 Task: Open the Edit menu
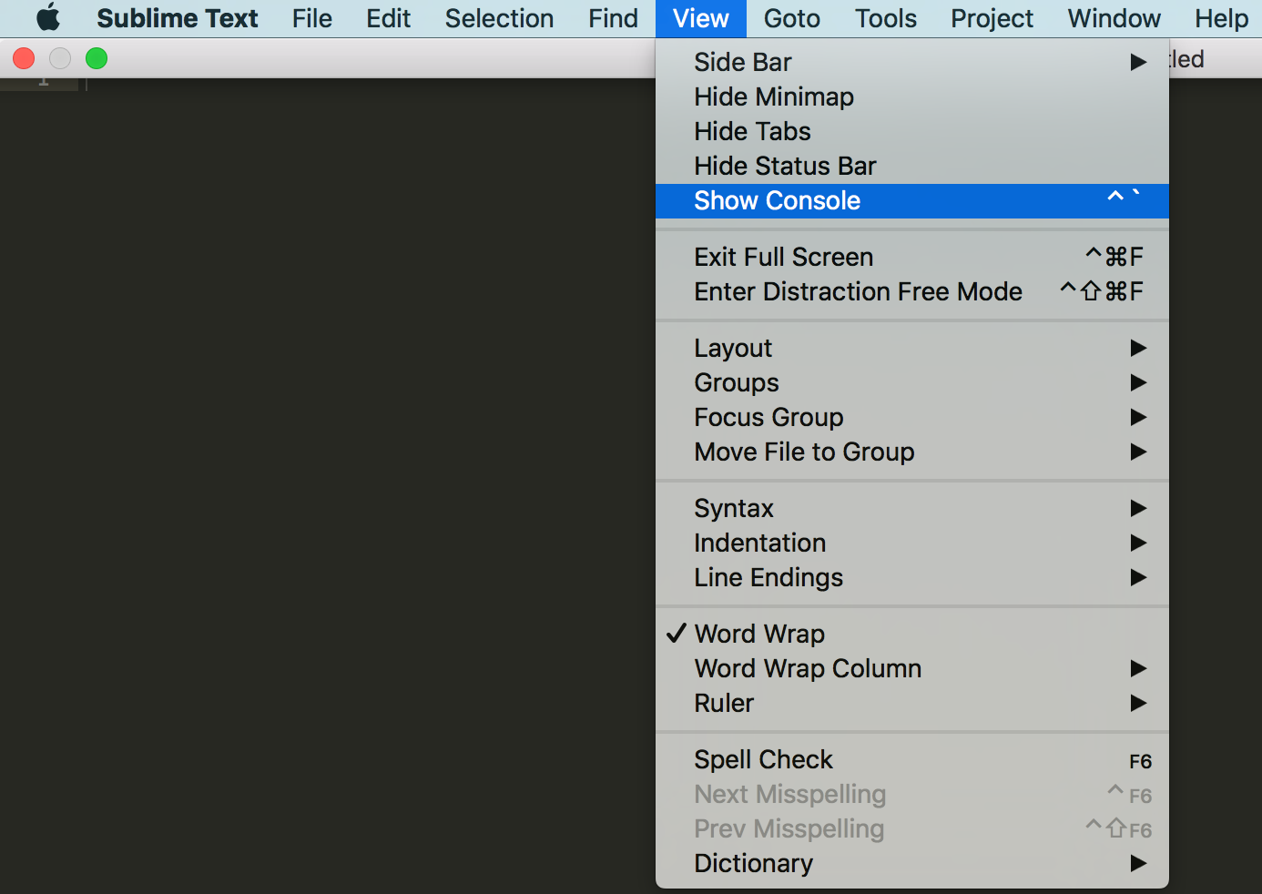pyautogui.click(x=389, y=18)
